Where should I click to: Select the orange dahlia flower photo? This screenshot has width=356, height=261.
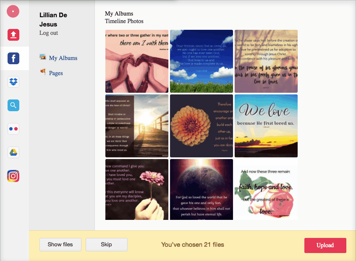[x=202, y=126]
